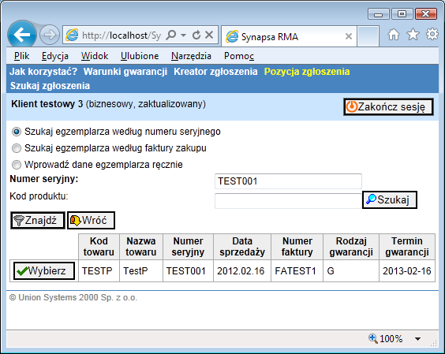Screen dimensions: 445x354
Task: Open Szukaj zgłoszenia link
Action: point(50,86)
